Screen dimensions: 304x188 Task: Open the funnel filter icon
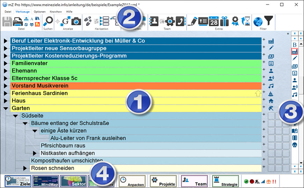tap(268, 21)
